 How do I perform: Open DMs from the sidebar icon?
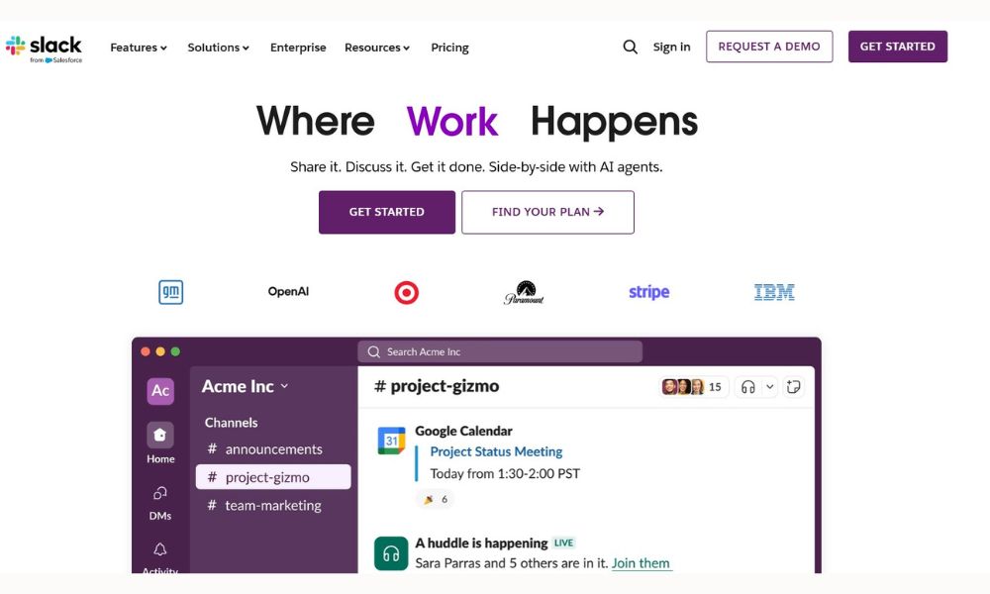(160, 493)
